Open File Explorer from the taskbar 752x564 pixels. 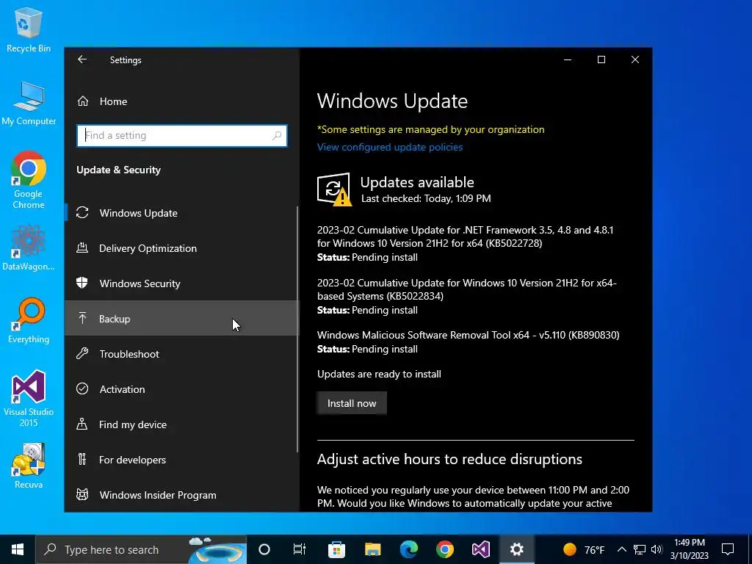[x=372, y=549]
